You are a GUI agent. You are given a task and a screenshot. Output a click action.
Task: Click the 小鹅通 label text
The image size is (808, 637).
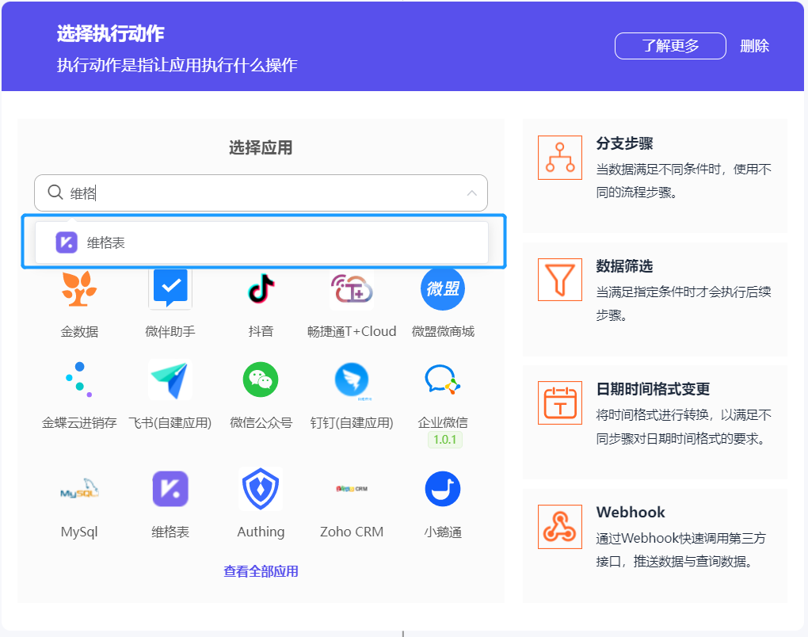click(443, 532)
